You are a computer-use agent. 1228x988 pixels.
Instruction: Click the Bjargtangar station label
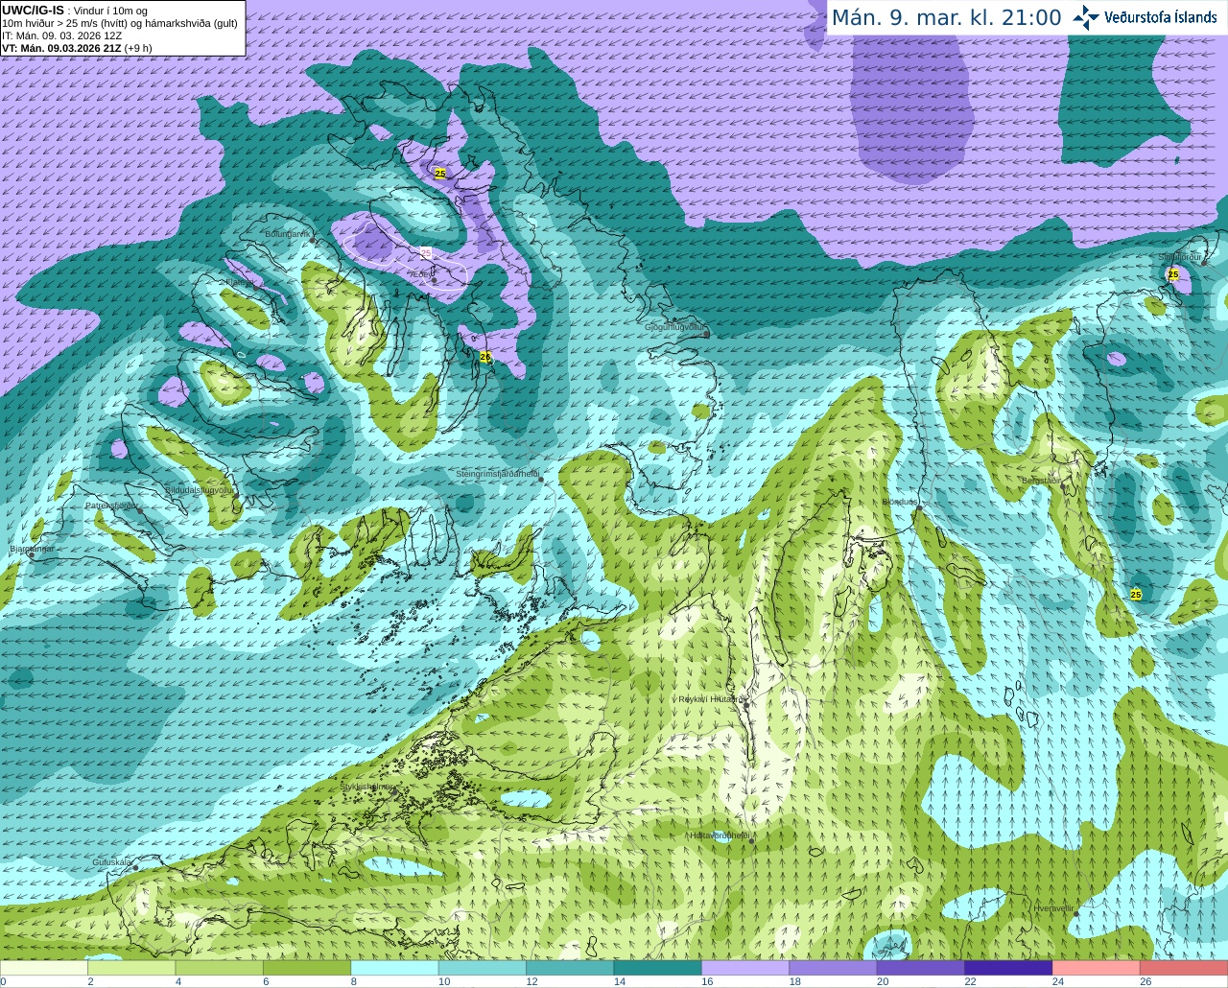pos(32,549)
